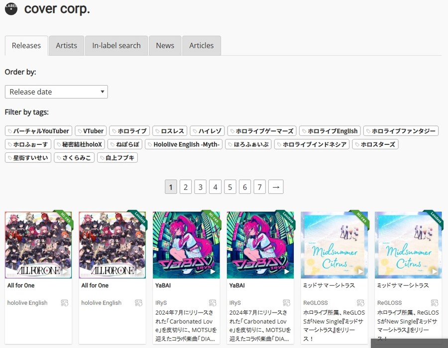Image resolution: width=448 pixels, height=348 pixels.
Task: Filter by the VTuber tag
Action: pyautogui.click(x=91, y=131)
